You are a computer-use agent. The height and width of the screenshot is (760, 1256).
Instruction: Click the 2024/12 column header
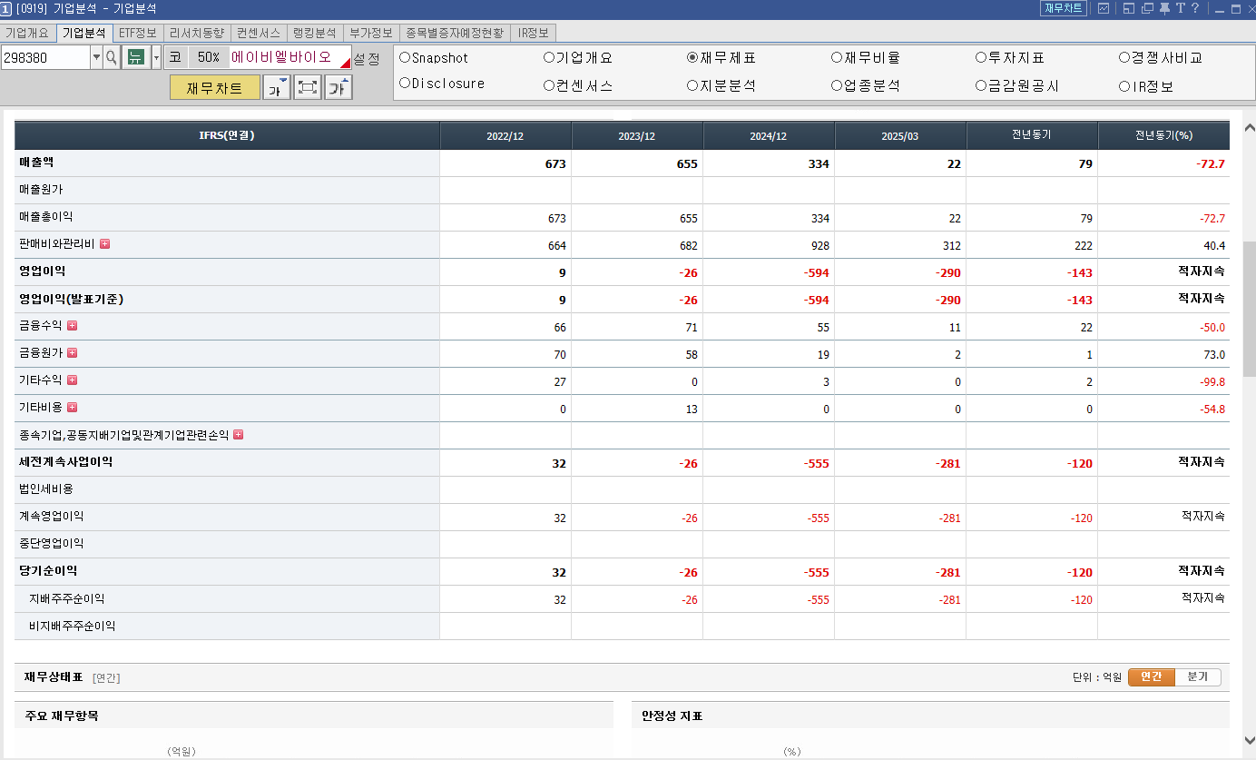(x=769, y=135)
